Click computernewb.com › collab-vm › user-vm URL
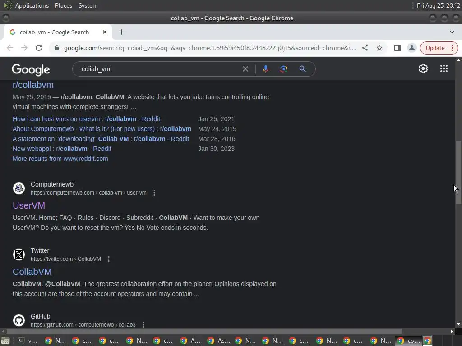This screenshot has width=462, height=346. (x=88, y=193)
